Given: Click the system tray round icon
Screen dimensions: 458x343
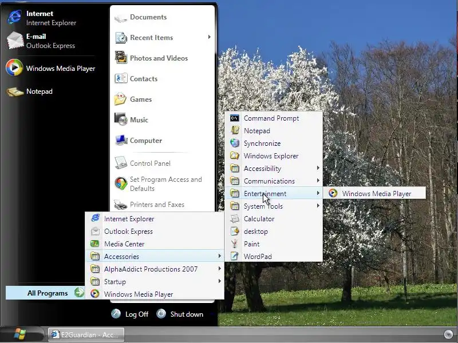Looking at the screenshot, I should [x=448, y=334].
